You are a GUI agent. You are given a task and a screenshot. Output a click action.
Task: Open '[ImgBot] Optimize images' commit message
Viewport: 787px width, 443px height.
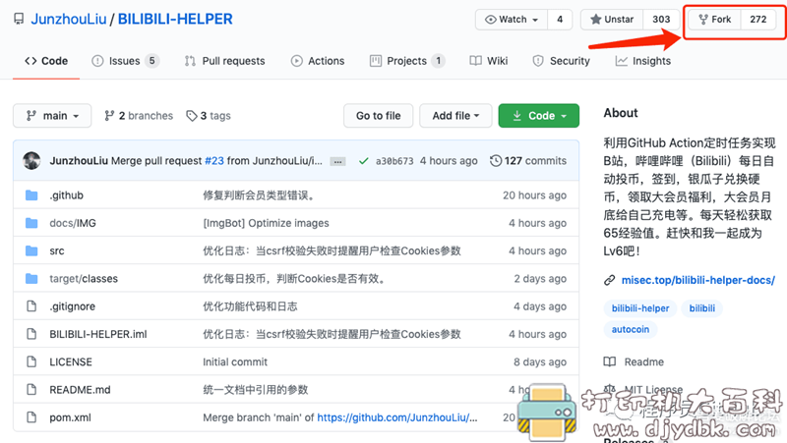click(266, 223)
